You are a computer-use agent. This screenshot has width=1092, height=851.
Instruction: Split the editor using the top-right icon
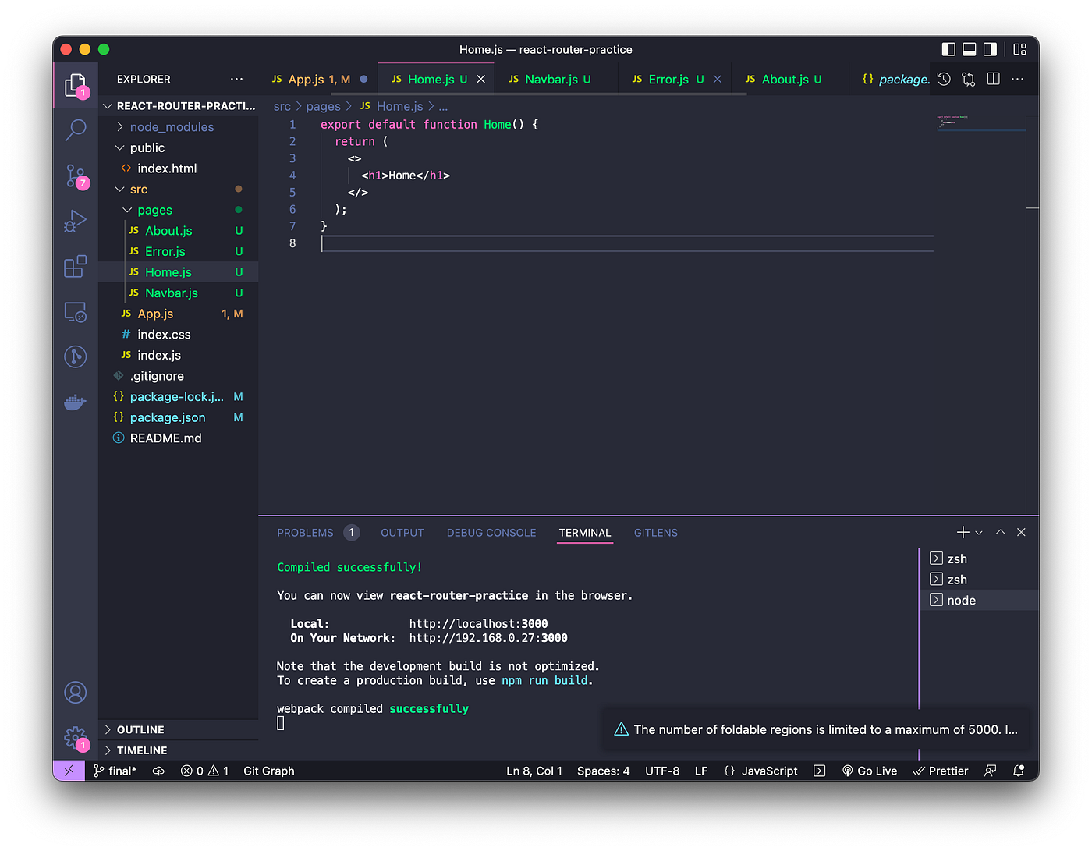coord(991,79)
